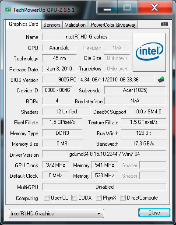Image resolution: width=176 pixels, height=225 pixels.
Task: Click the Close button
Action: point(154,213)
